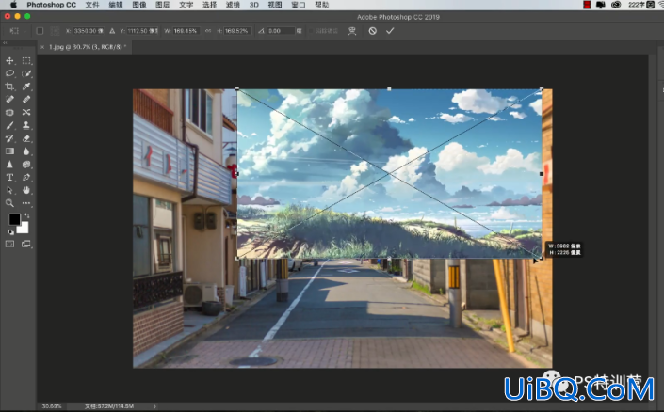Click the X position field

(89, 31)
